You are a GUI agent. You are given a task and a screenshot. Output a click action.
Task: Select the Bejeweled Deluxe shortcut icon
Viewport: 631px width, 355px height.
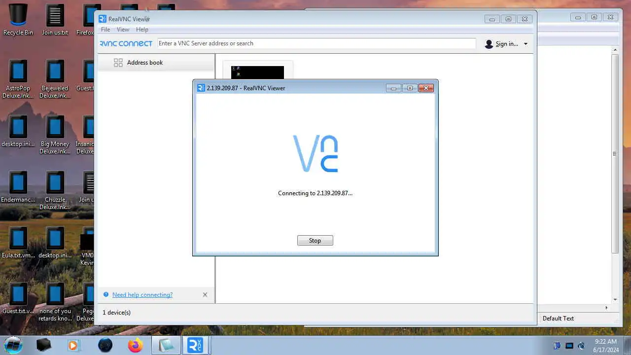(55, 79)
